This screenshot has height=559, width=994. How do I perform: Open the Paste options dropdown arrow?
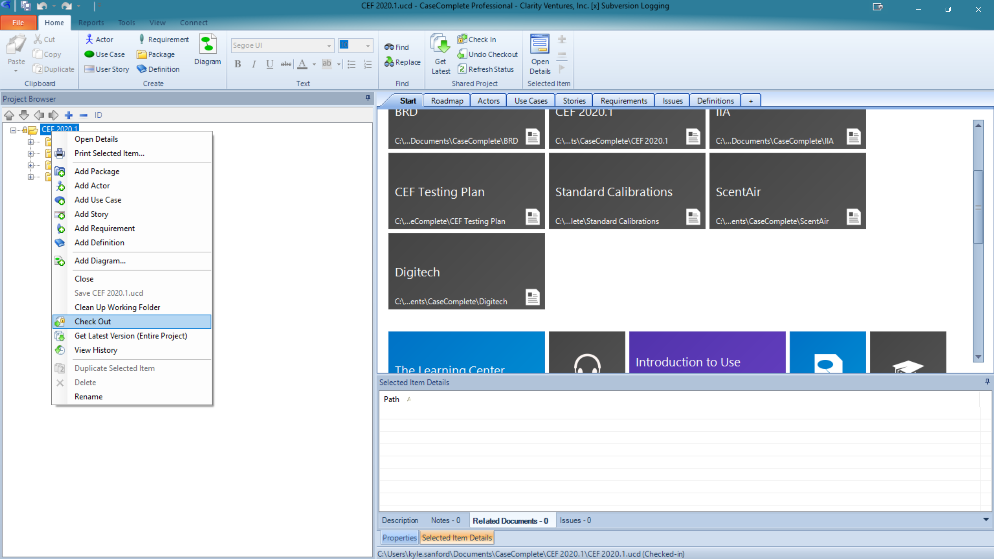16,71
